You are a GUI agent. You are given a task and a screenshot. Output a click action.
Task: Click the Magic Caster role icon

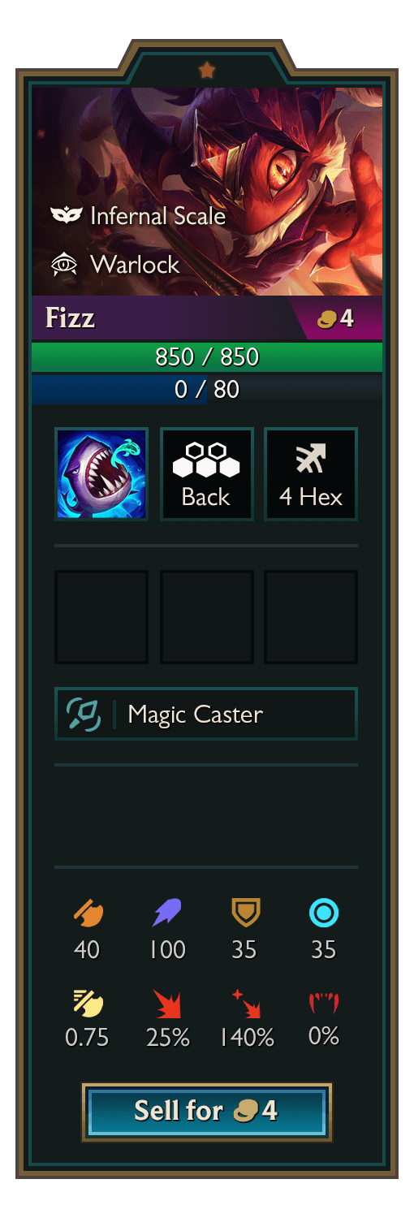coord(84,715)
